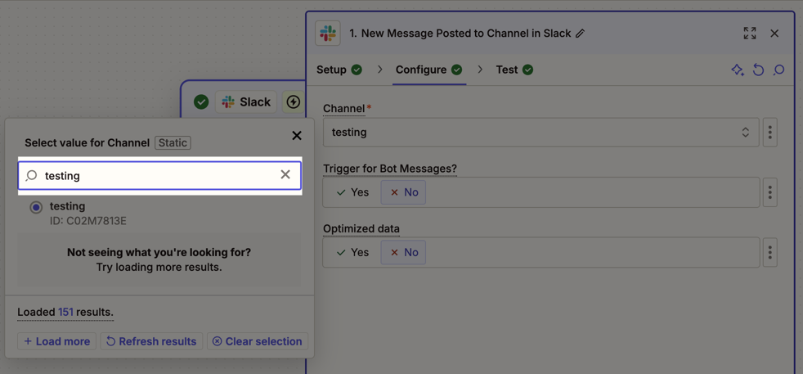Viewport: 803px width, 374px height.
Task: Click the plus icon next to Slack node
Action: 293,102
